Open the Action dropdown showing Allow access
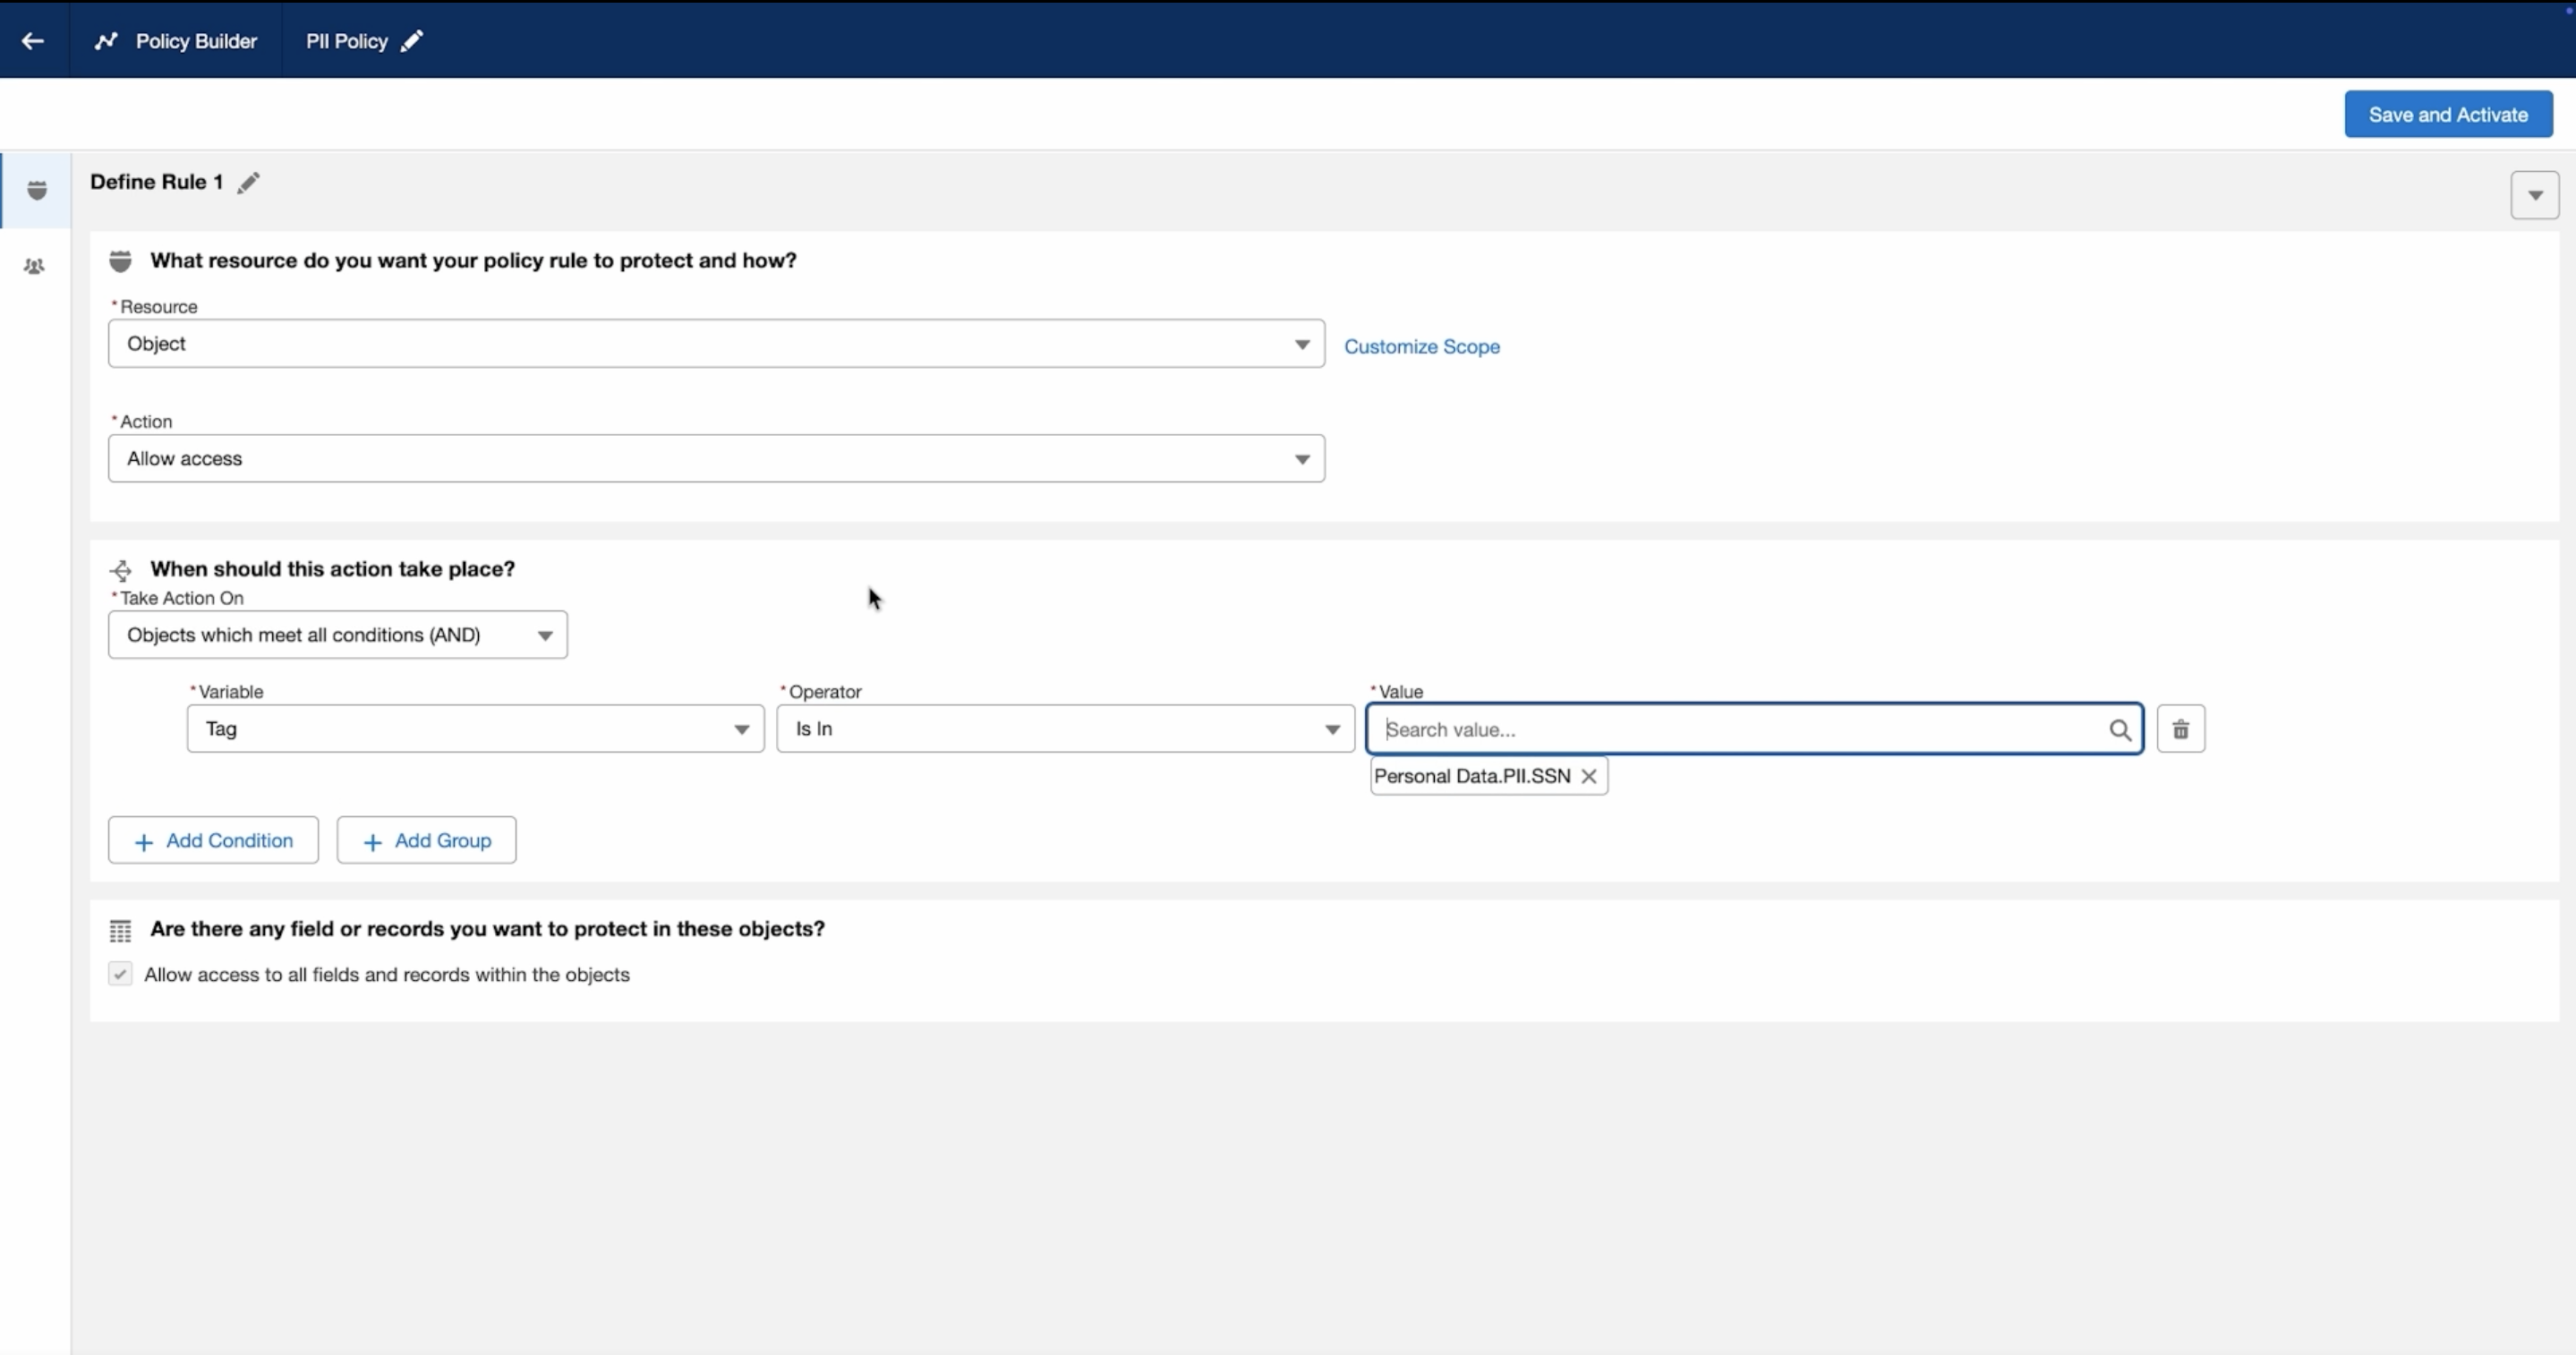Image resolution: width=2576 pixels, height=1355 pixels. point(716,459)
